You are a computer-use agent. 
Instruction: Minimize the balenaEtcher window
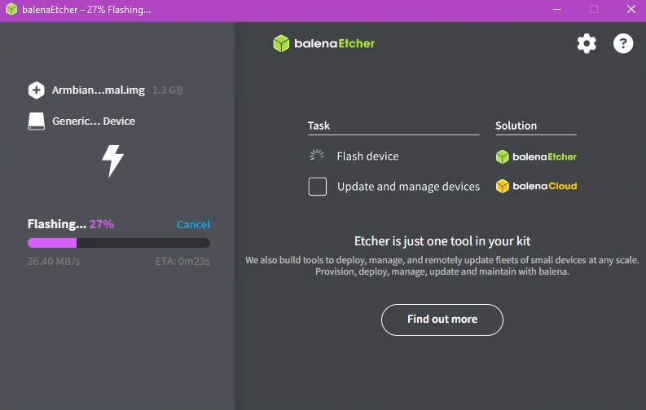[x=556, y=10]
